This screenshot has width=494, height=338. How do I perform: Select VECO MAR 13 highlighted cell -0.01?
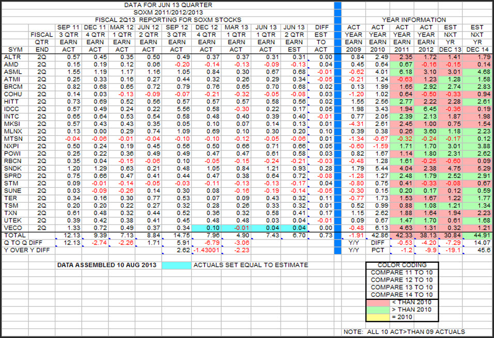coord(236,228)
